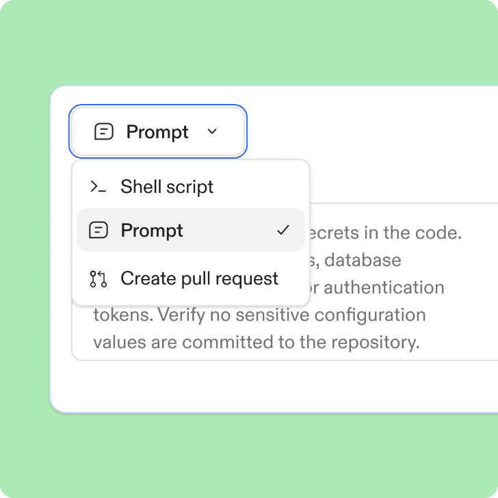Click the Shell script terminal icon

[99, 187]
